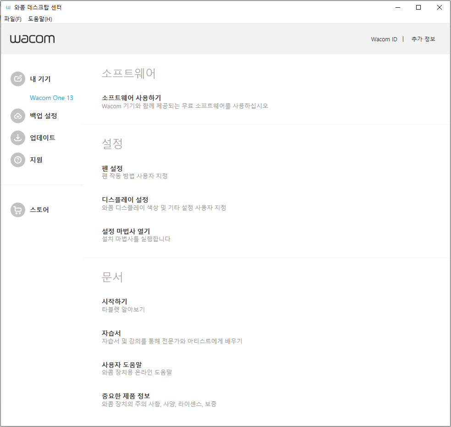The image size is (451, 427).
Task: Minimize the 와콤 데스크탑 센터 window
Action: [x=398, y=7]
